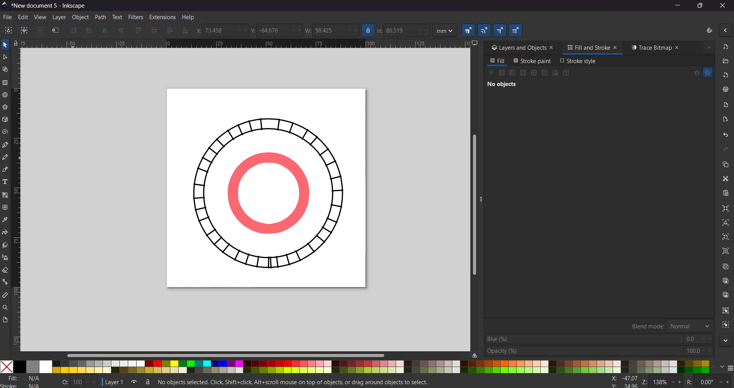Image resolution: width=734 pixels, height=388 pixels.
Task: Click the zoom percentage field
Action: click(x=660, y=382)
